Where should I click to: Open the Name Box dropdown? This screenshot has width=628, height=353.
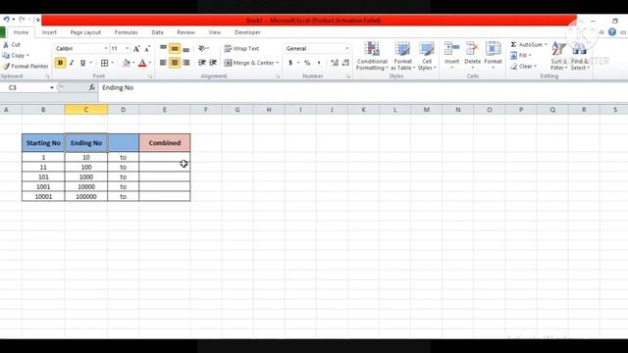click(x=52, y=87)
